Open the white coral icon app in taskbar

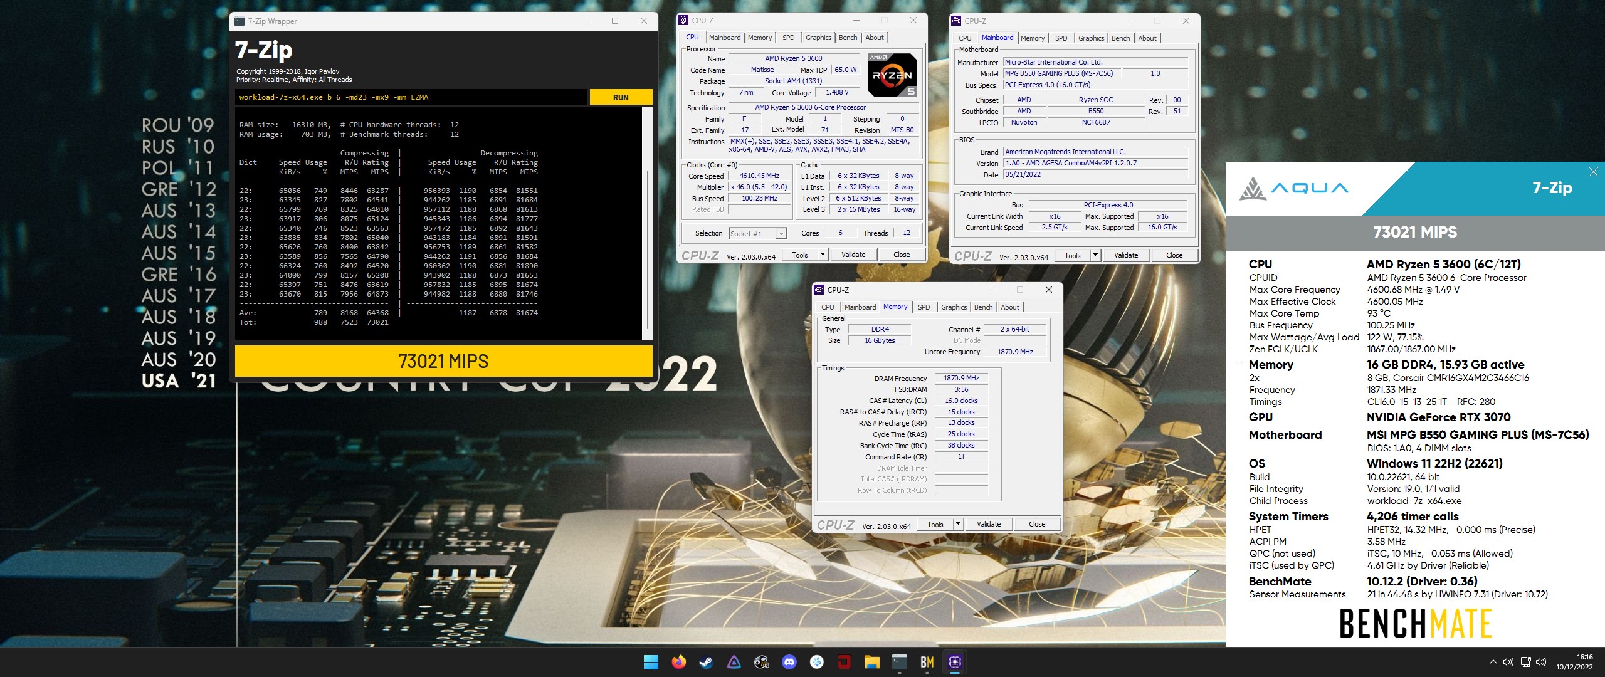(816, 662)
